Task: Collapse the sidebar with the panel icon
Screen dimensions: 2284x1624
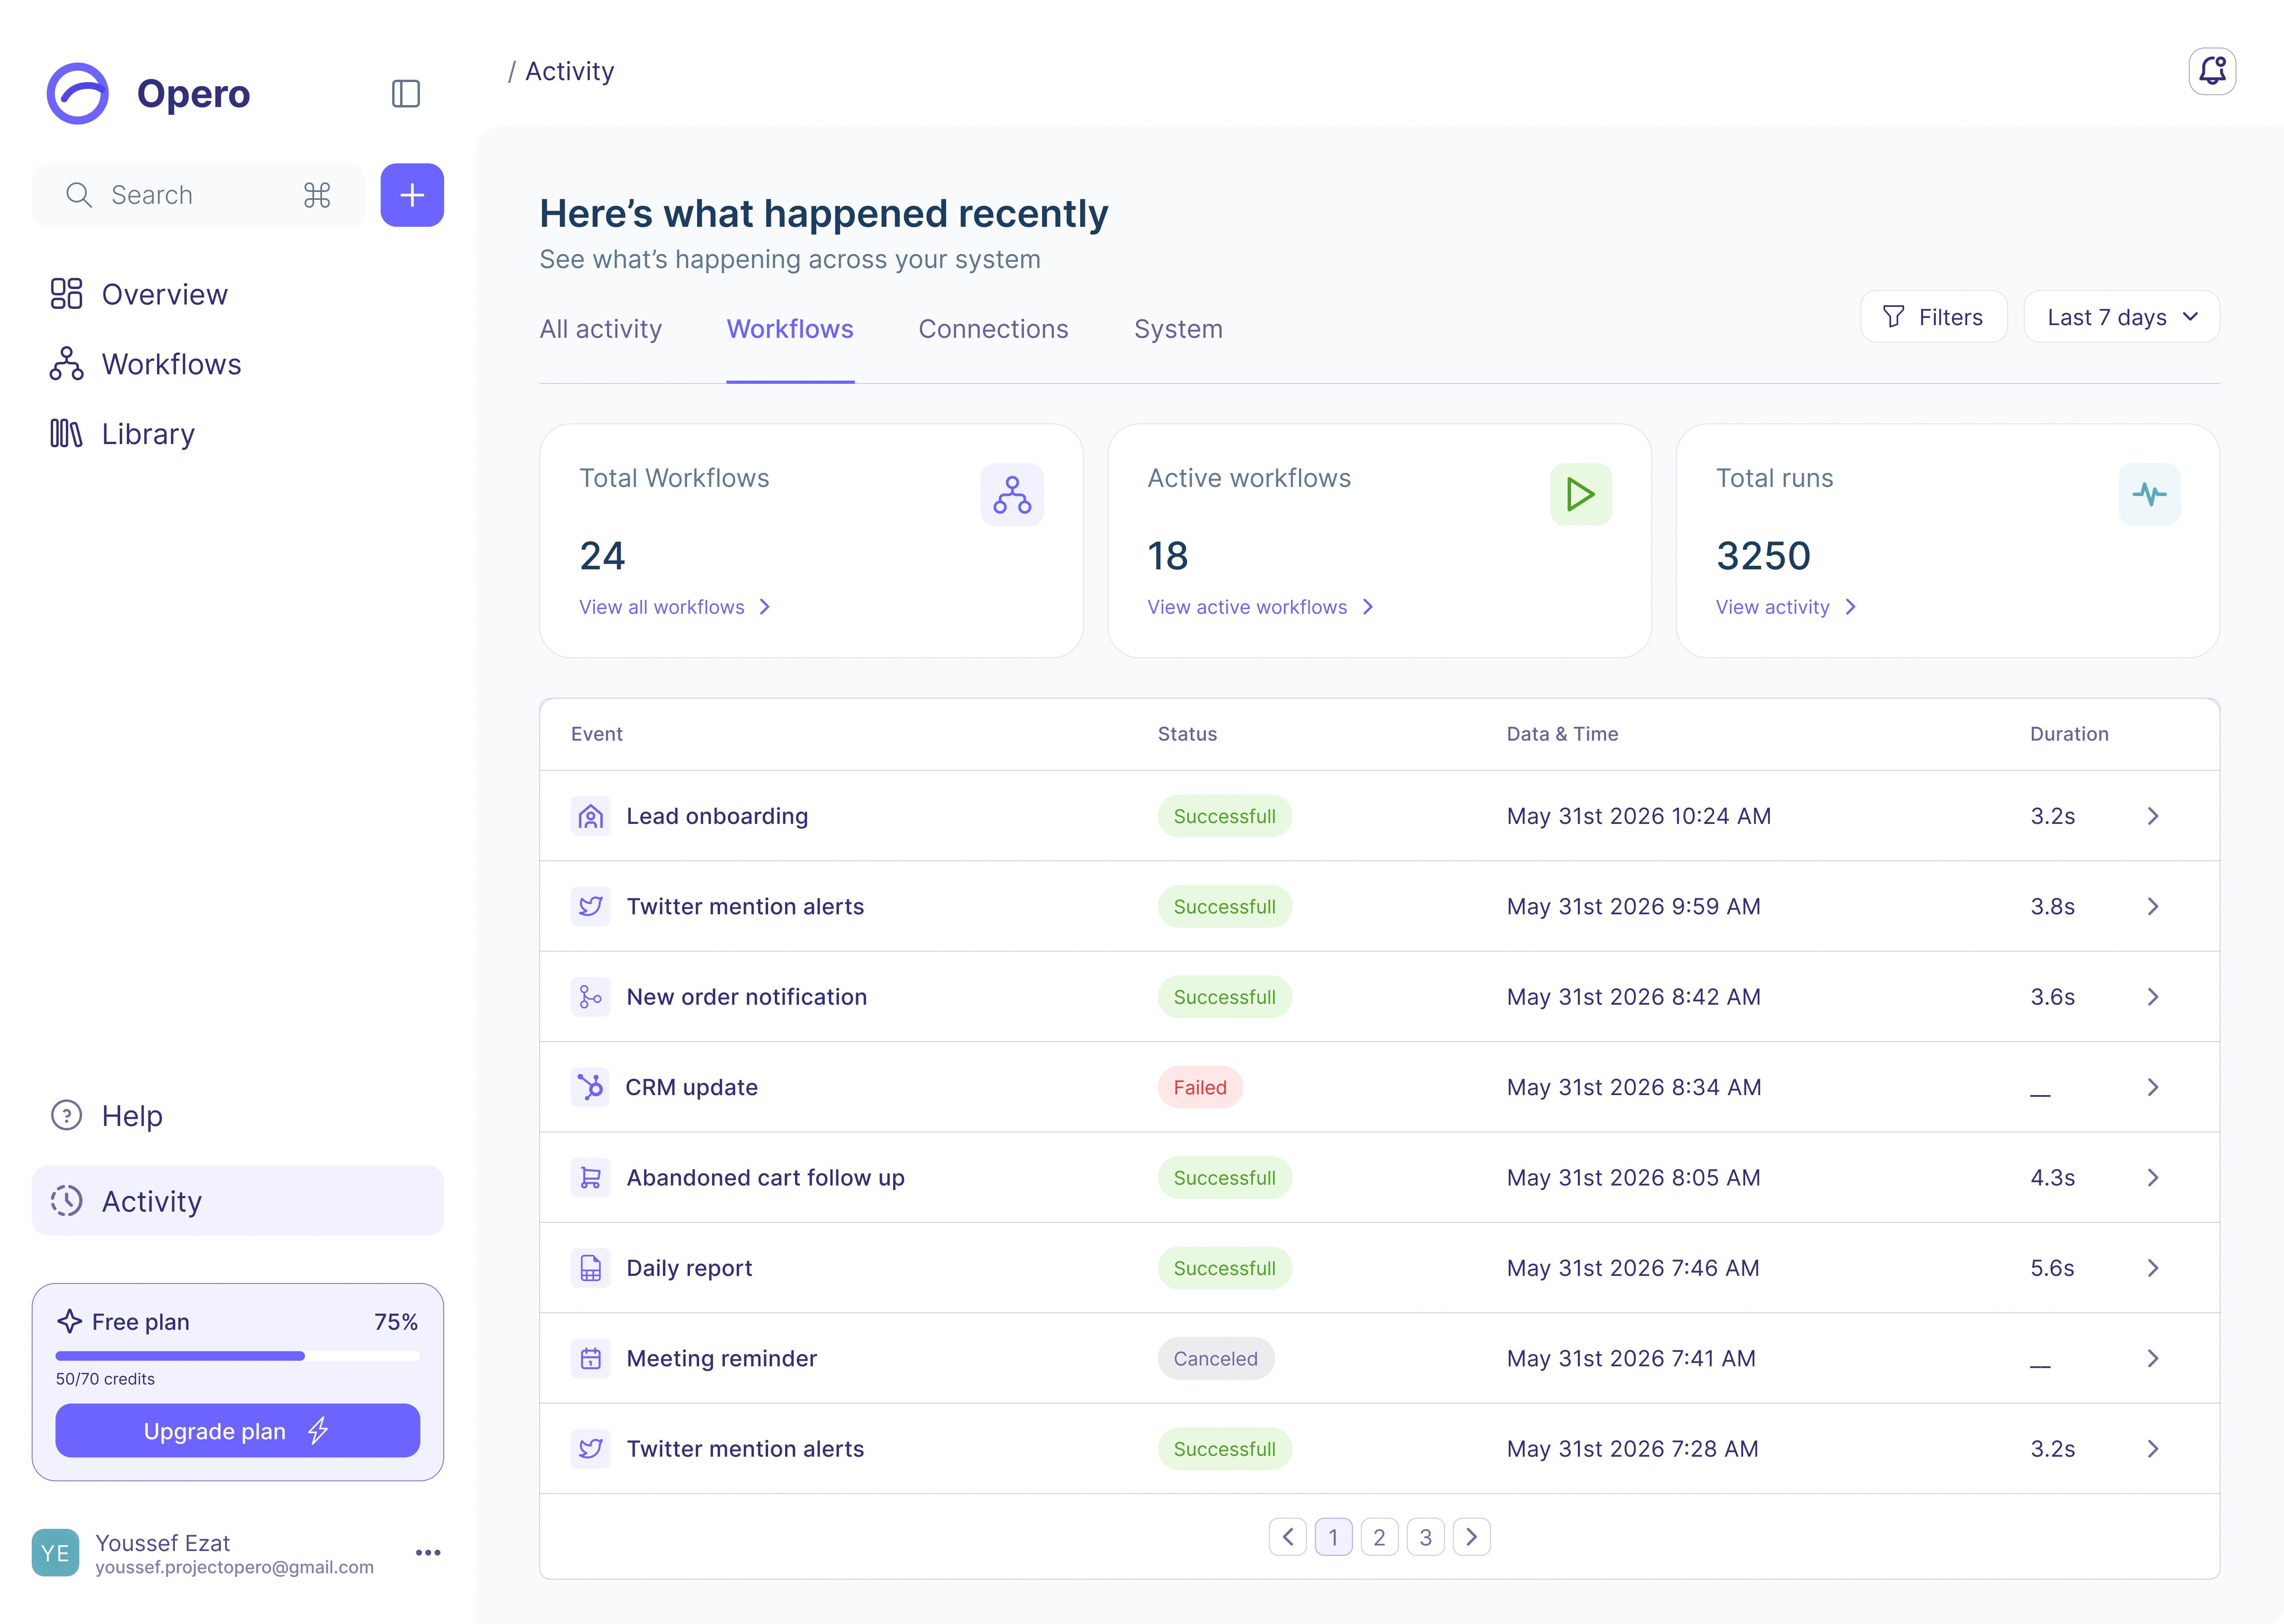Action: click(x=405, y=94)
